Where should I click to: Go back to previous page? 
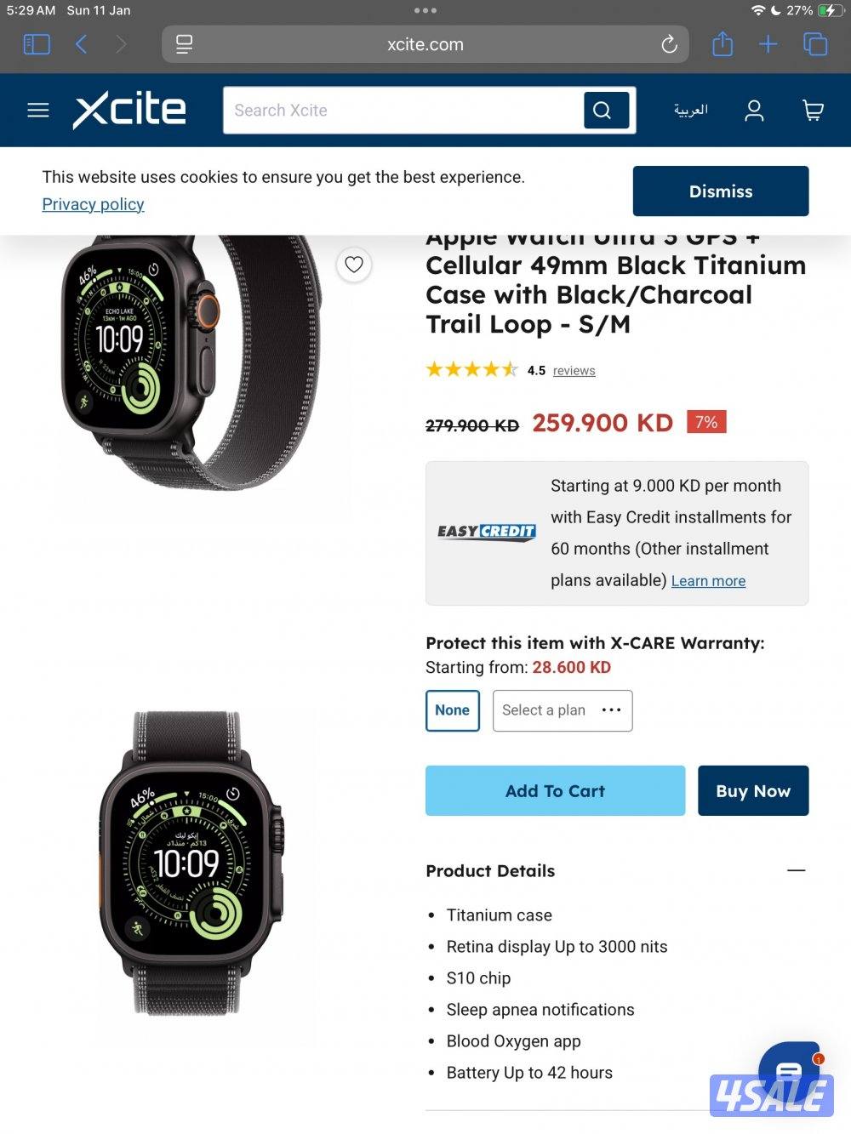(x=82, y=44)
